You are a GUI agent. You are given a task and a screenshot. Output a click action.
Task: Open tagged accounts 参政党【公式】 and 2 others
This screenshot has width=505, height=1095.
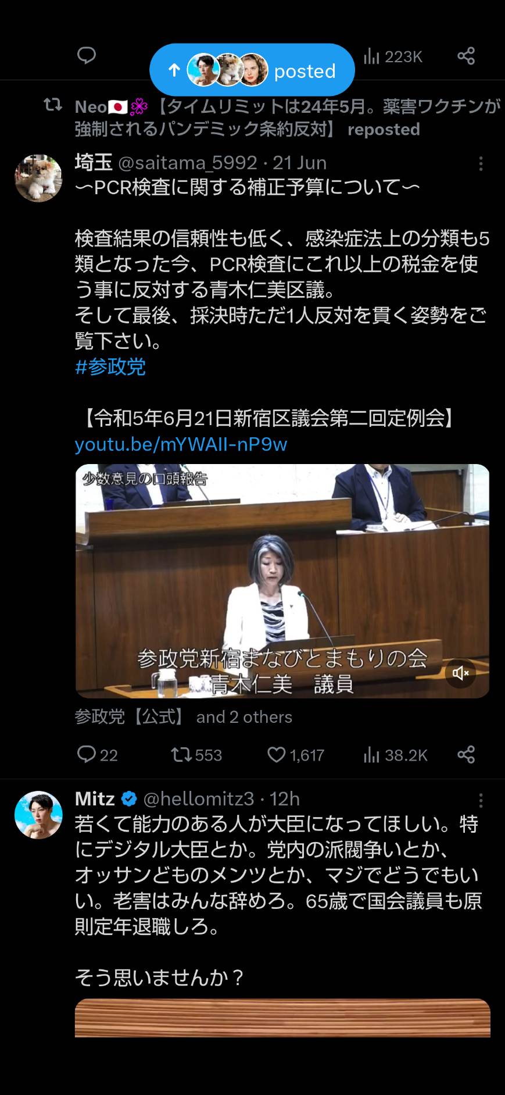point(183,717)
